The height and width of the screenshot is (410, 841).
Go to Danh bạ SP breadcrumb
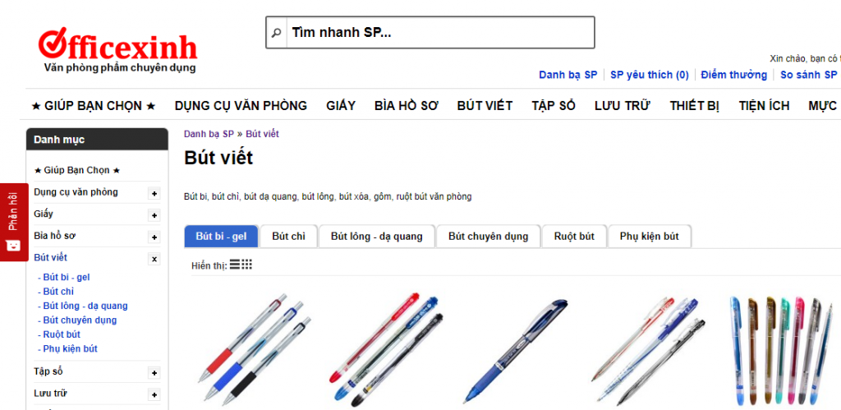tap(209, 134)
